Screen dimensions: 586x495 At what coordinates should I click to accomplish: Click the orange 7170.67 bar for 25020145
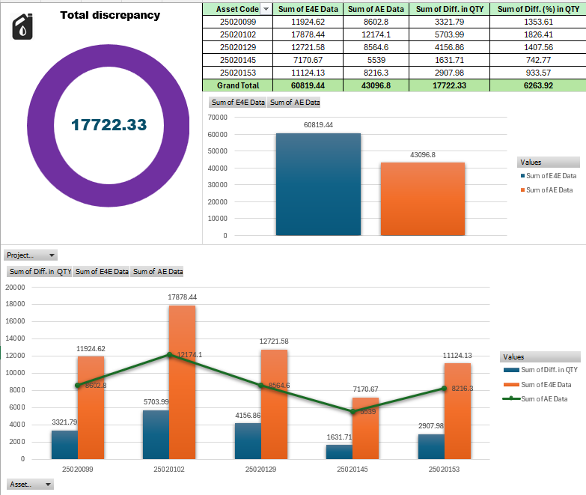click(x=365, y=428)
